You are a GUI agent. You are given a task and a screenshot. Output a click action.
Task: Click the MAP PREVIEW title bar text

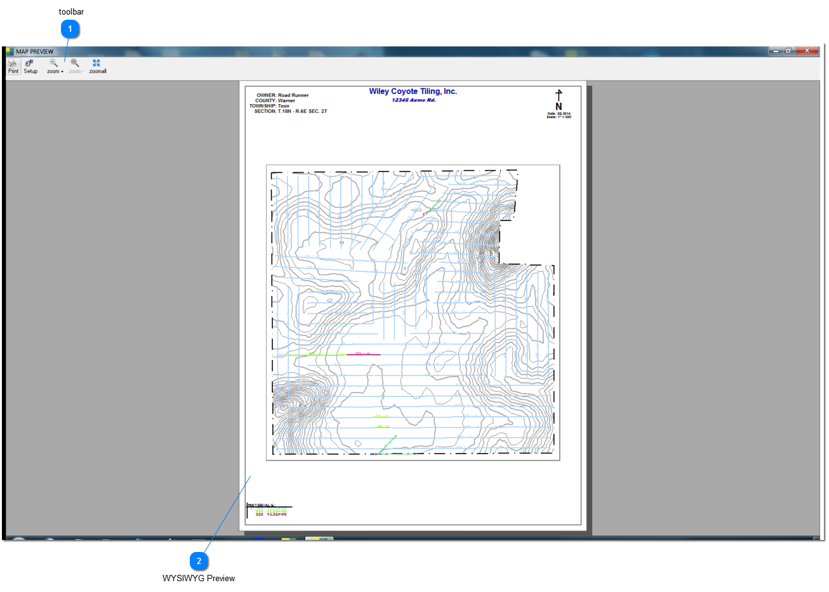tap(36, 51)
